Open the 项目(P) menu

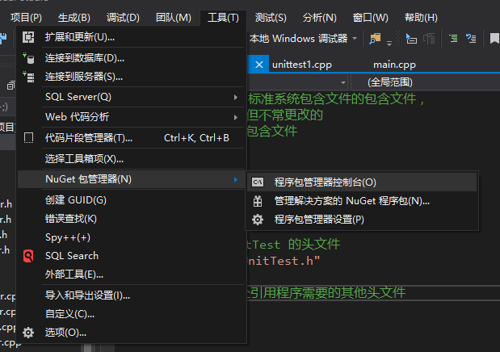pos(26,18)
